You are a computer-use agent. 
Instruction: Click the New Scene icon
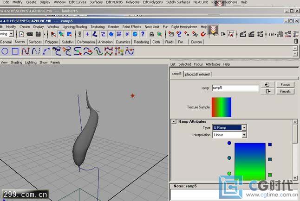[x=22, y=34]
